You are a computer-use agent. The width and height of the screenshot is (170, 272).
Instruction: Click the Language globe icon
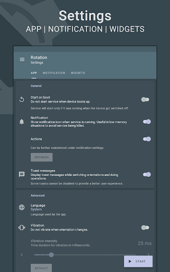tap(22, 207)
